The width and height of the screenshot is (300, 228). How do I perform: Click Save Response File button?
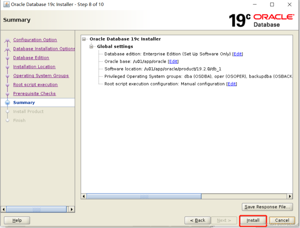[x=267, y=207]
